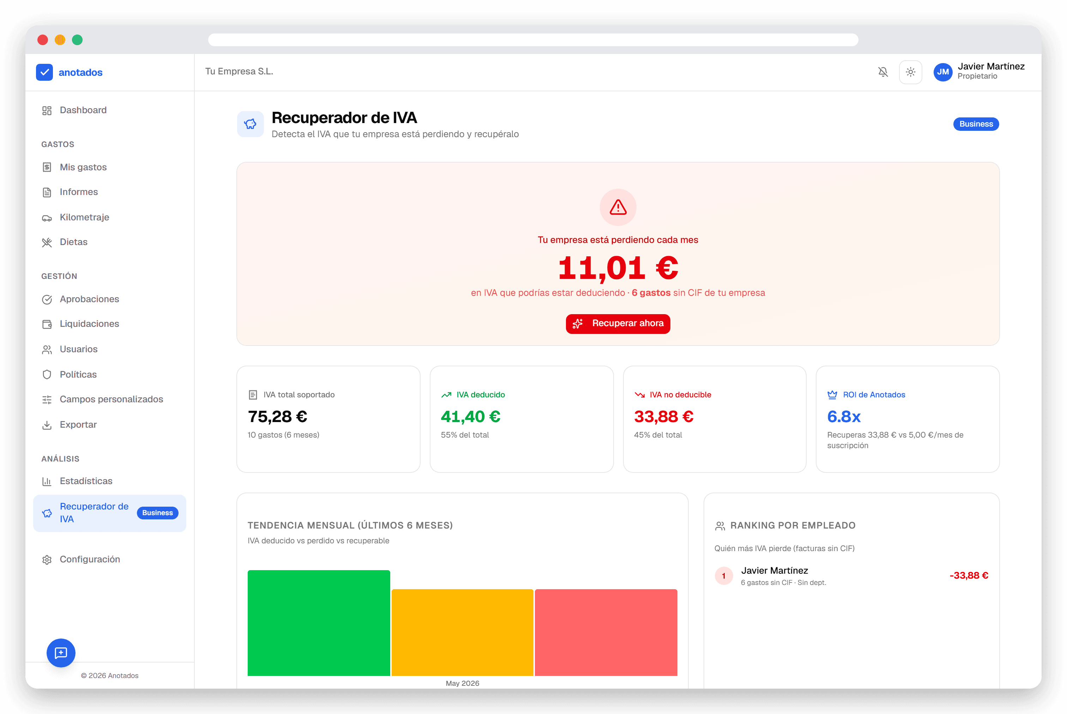This screenshot has height=714, width=1067.
Task: Click the "May 2026" chart axis label
Action: 463,683
